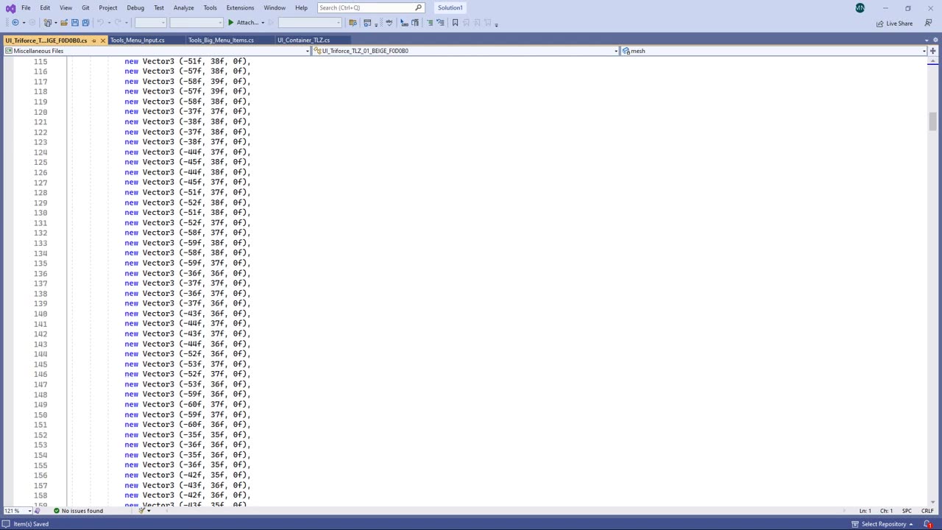Open the code cleanup broom icon

(141, 511)
